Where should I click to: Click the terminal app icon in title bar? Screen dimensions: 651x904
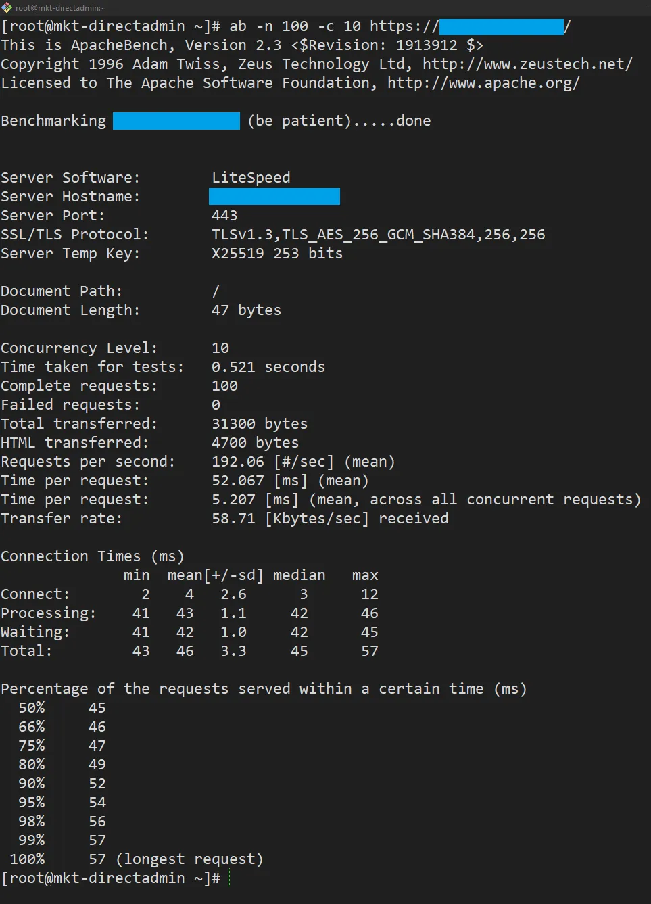pos(7,7)
